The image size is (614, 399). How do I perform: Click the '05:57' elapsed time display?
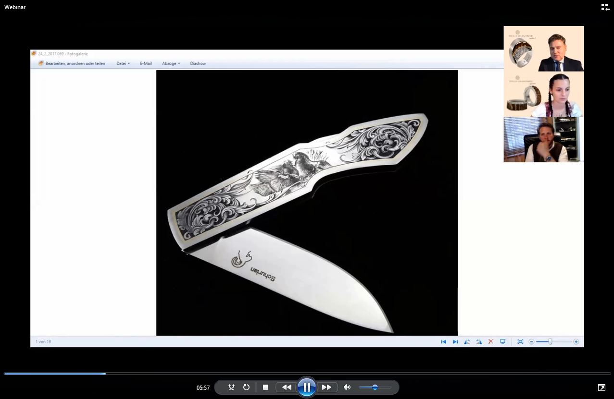(203, 387)
